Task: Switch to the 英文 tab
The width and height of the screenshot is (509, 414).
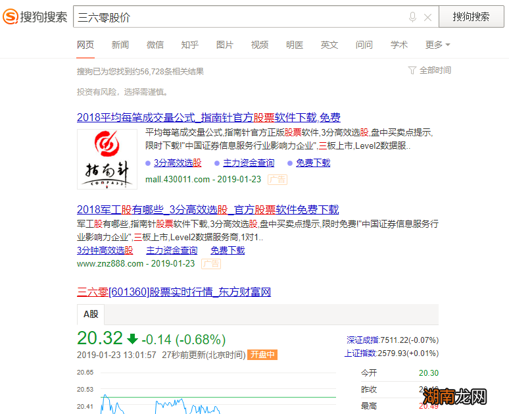Action: click(329, 45)
